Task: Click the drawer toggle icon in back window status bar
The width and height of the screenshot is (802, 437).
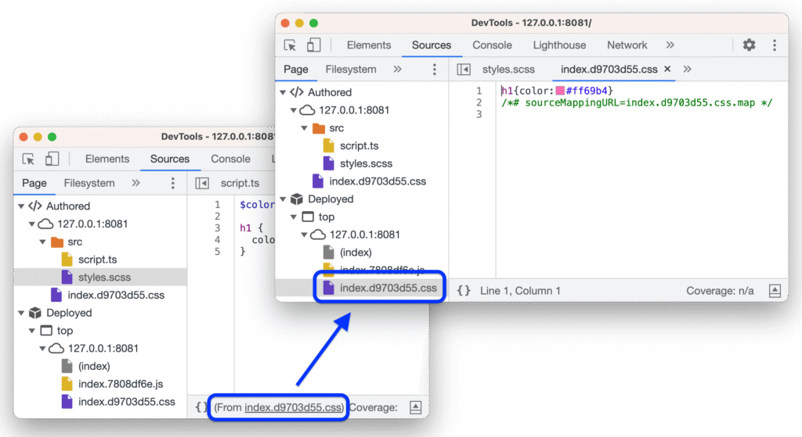Action: (416, 407)
